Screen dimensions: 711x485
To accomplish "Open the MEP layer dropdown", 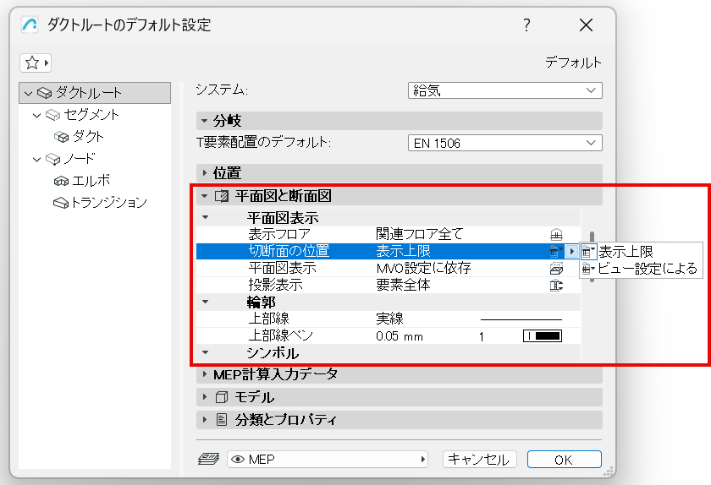I will point(328,459).
